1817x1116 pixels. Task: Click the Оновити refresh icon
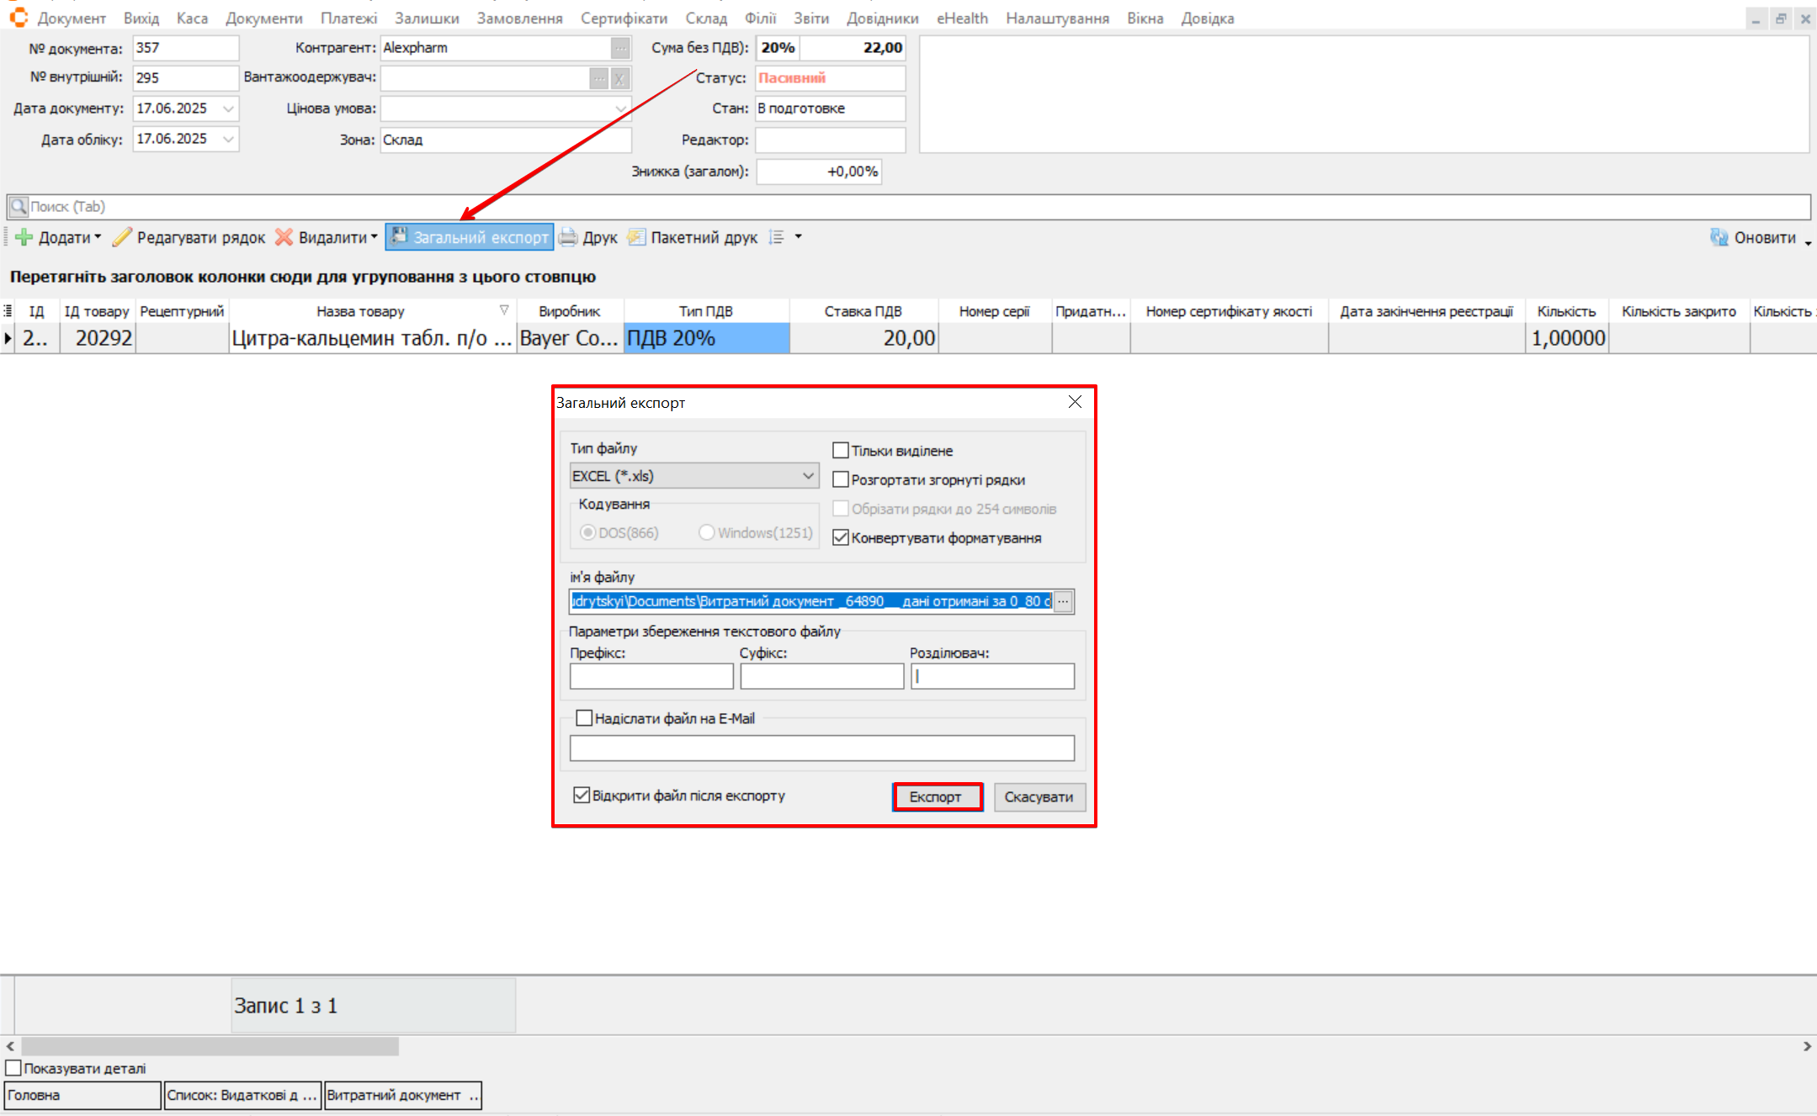(x=1719, y=238)
